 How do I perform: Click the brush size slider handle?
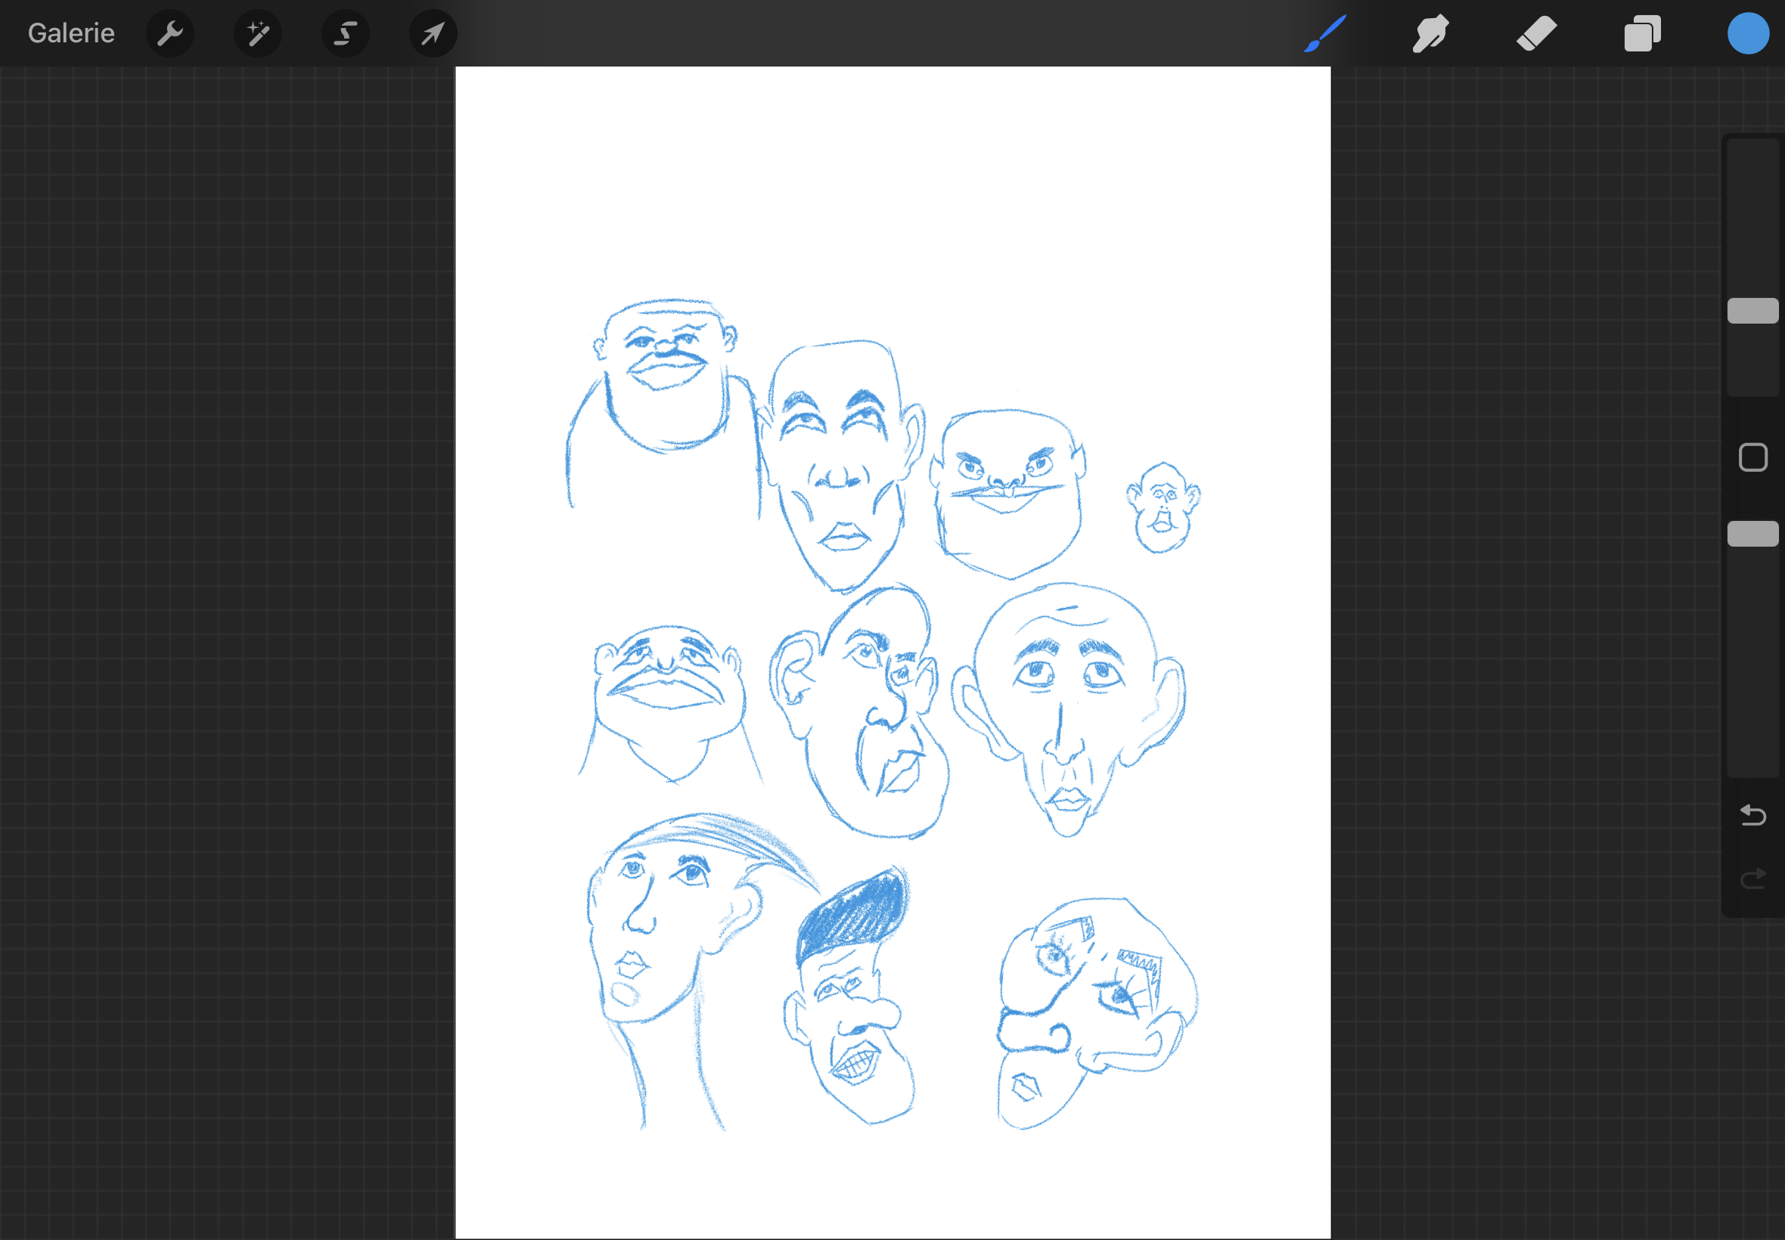coord(1752,311)
